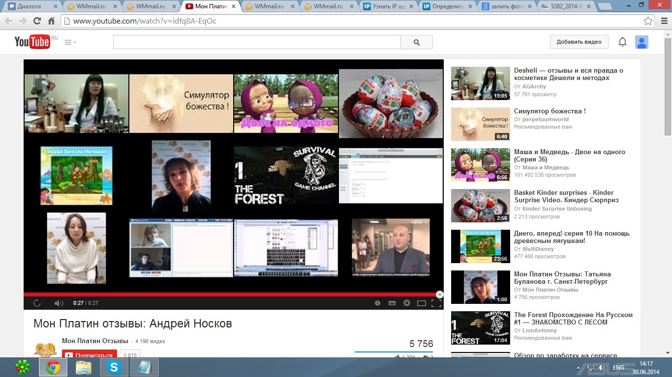Open the ICQ flower taskbar icon
Viewport: 672px width, 377px height.
pyautogui.click(x=22, y=367)
